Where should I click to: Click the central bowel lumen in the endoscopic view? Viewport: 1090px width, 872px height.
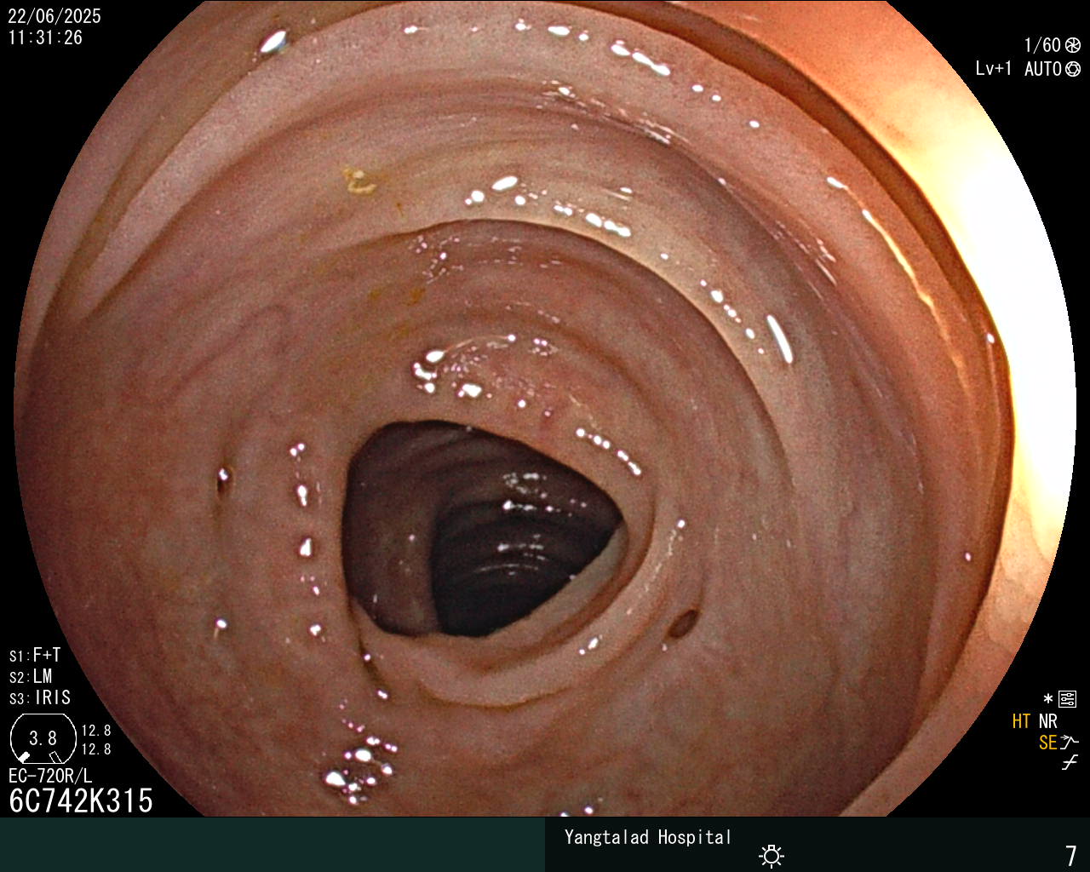coord(482,530)
